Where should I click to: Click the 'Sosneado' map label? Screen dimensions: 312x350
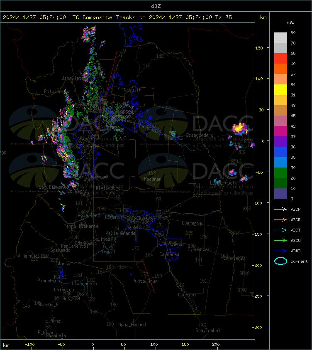tap(60, 250)
